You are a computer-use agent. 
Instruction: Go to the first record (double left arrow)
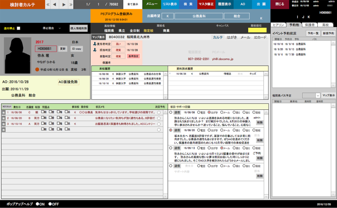(x=48, y=4)
